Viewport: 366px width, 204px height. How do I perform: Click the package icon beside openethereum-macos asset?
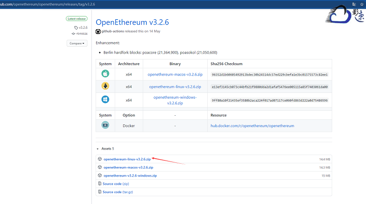[x=100, y=167]
